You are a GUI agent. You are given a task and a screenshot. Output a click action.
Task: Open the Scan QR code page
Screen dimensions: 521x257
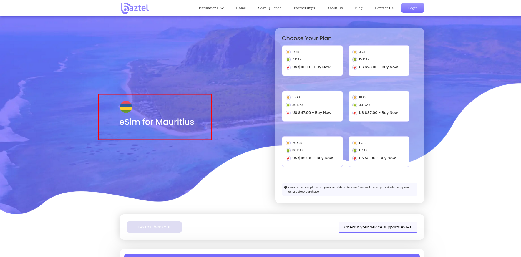[270, 8]
